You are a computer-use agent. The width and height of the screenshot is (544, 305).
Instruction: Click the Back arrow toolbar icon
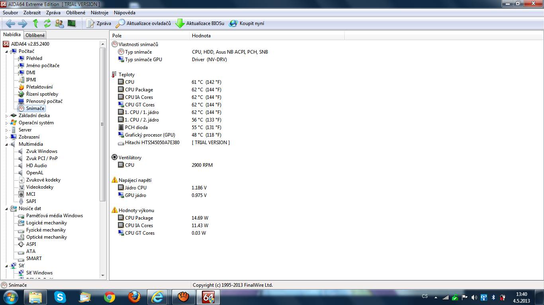pyautogui.click(x=10, y=23)
